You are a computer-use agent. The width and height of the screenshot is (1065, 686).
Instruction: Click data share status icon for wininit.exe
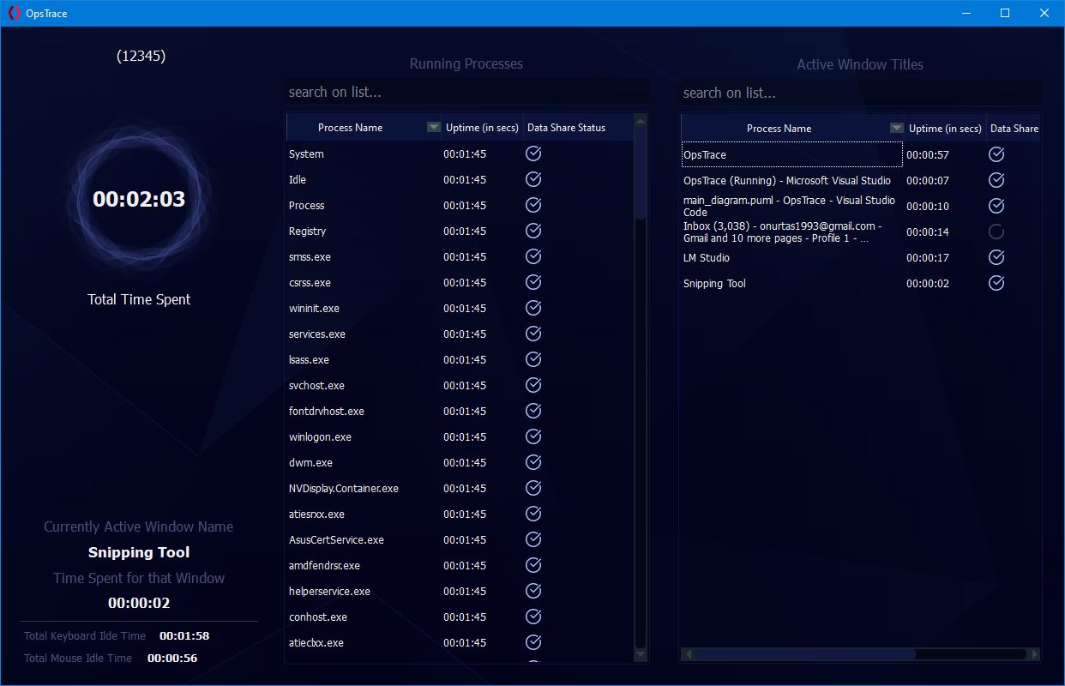coord(533,308)
